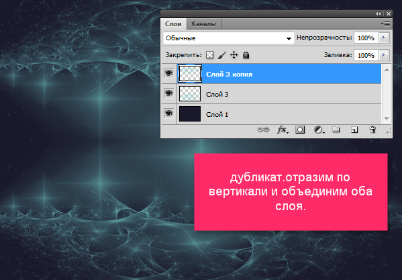Lock position move icon
Viewport: 402px width, 280px height.
coord(234,55)
